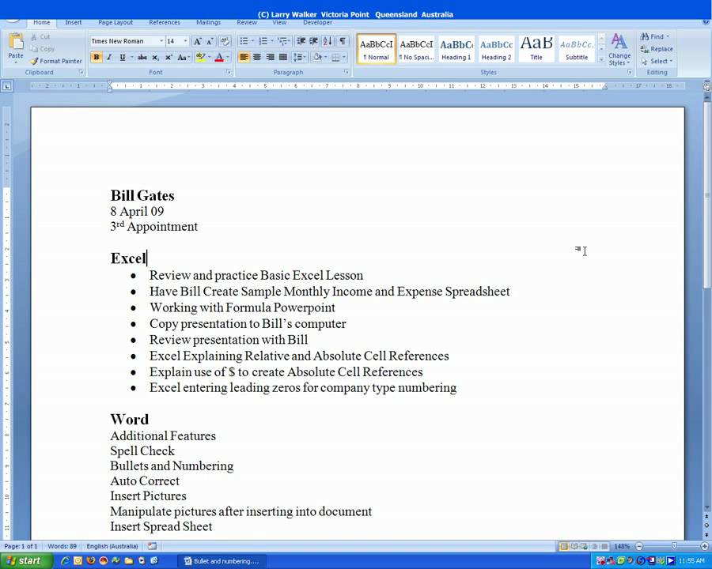Open Internet Explorer from quick launch

pos(65,561)
